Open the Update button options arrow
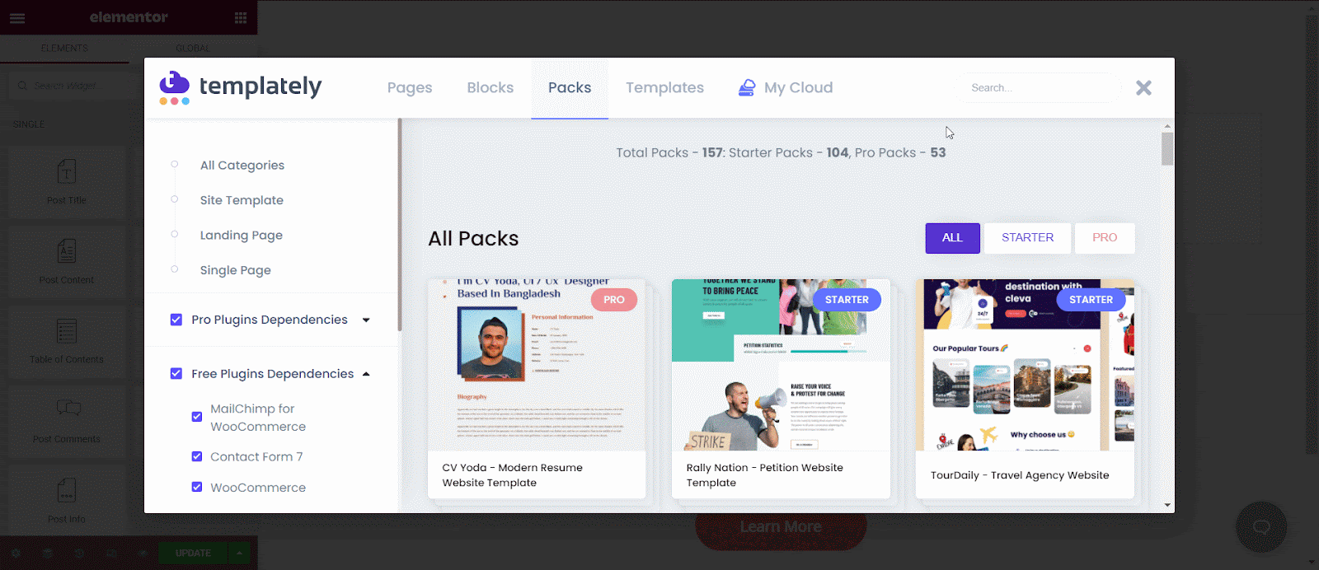Screen dimensions: 1319x570 [x=239, y=553]
